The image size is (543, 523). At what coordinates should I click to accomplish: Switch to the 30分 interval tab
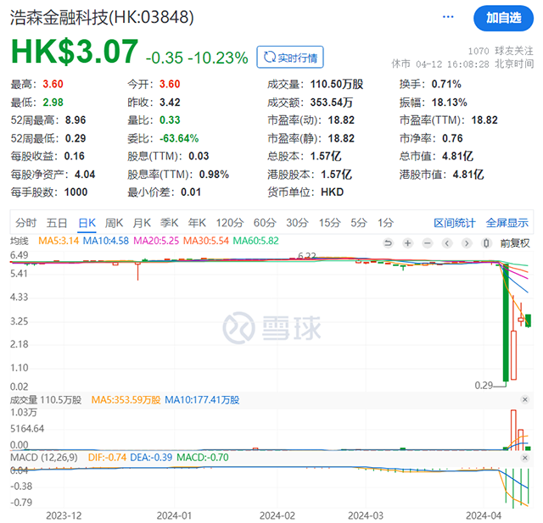[297, 223]
